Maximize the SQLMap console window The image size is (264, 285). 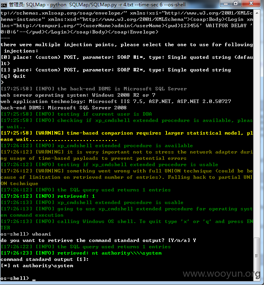[236, 4]
